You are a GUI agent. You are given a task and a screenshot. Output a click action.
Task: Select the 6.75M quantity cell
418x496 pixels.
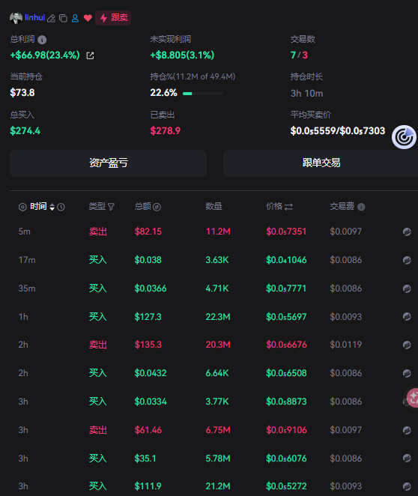pyautogui.click(x=218, y=430)
